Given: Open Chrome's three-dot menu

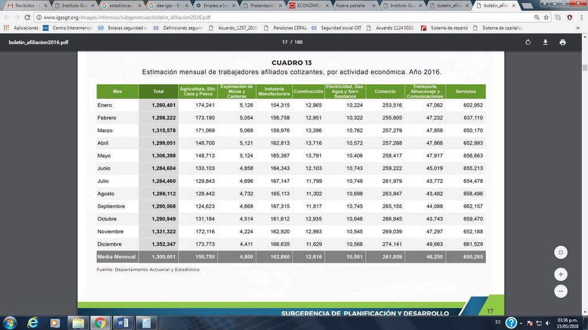Looking at the screenshot, I should (x=581, y=17).
